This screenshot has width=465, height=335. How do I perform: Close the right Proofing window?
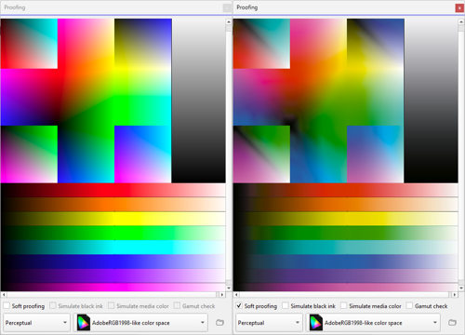click(x=459, y=8)
